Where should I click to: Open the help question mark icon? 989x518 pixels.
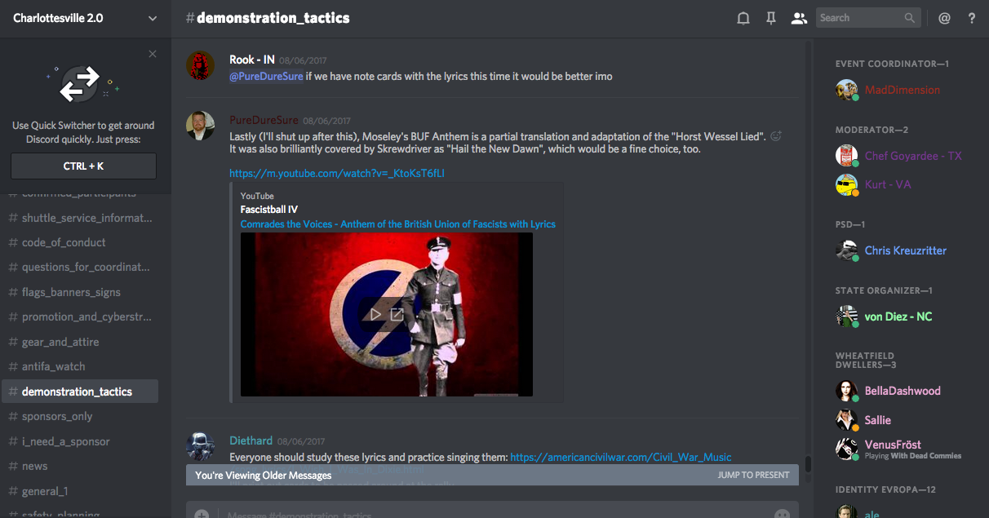coord(972,18)
